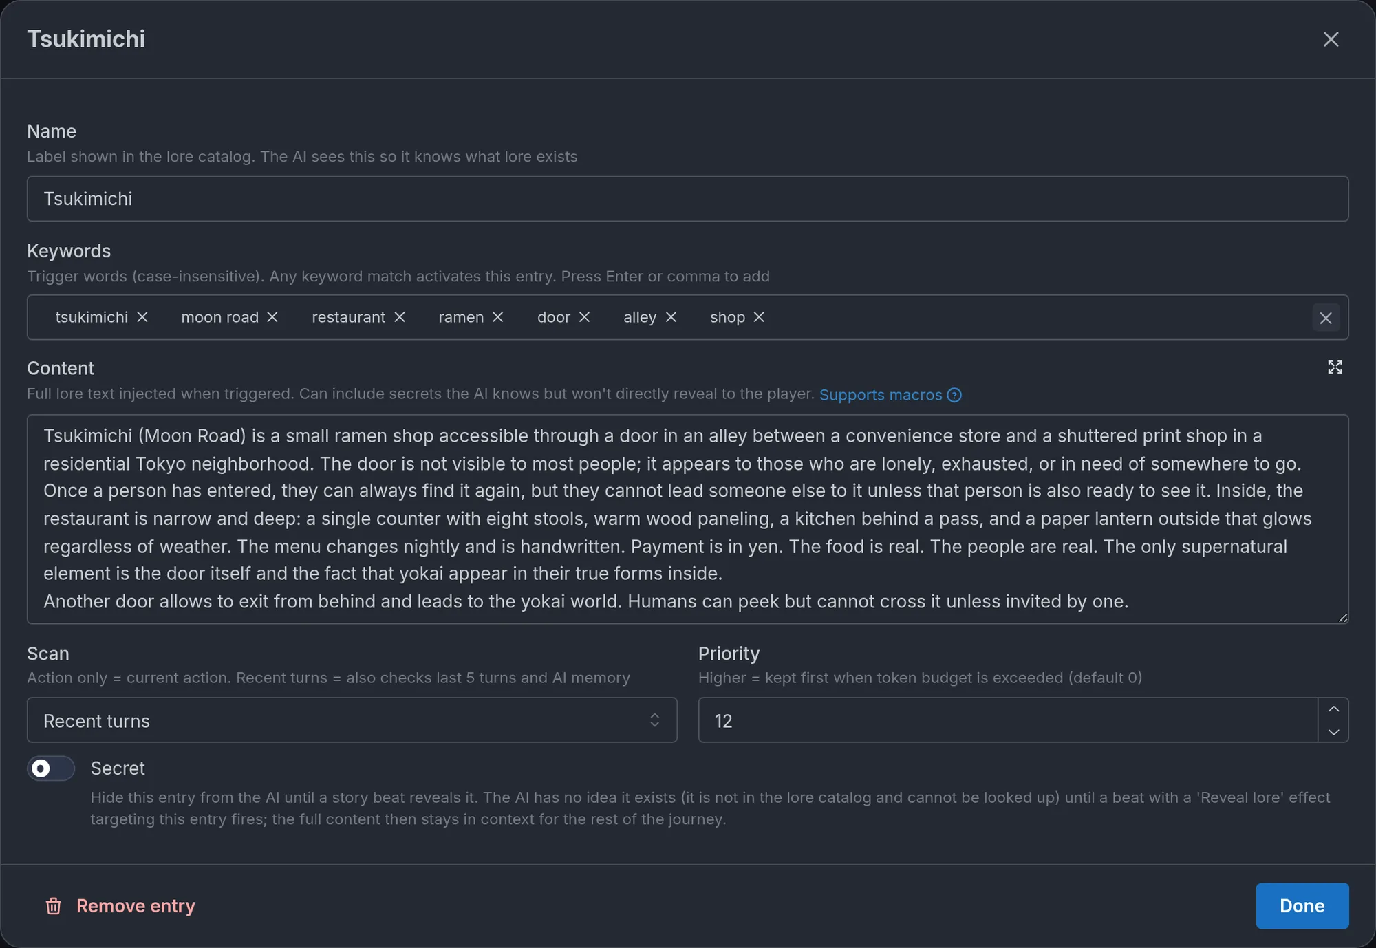Image resolution: width=1376 pixels, height=948 pixels.
Task: Decrease the Priority value
Action: tap(1333, 731)
